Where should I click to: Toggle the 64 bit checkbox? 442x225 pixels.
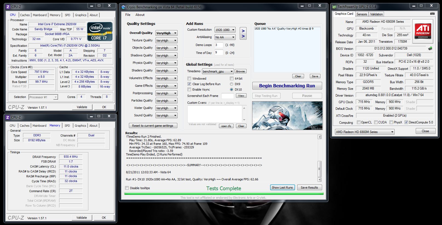pos(232,79)
